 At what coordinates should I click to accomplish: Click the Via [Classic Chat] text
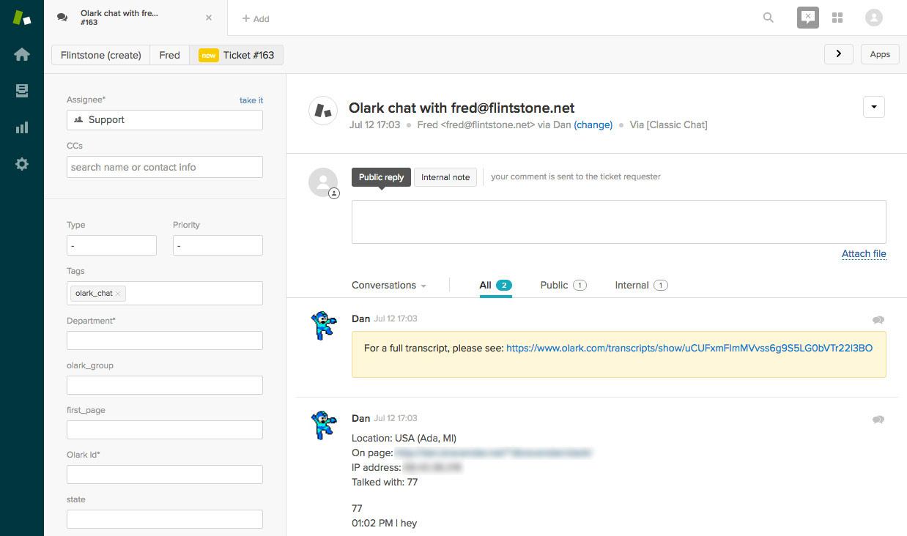[x=668, y=125]
